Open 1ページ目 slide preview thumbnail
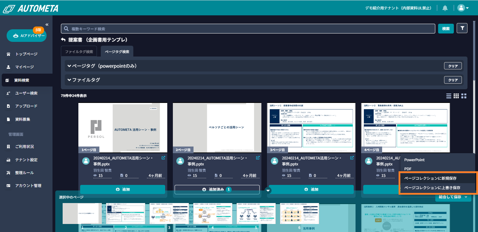 pyautogui.click(x=122, y=128)
